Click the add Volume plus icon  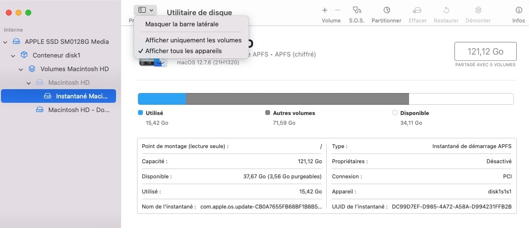[x=325, y=10]
